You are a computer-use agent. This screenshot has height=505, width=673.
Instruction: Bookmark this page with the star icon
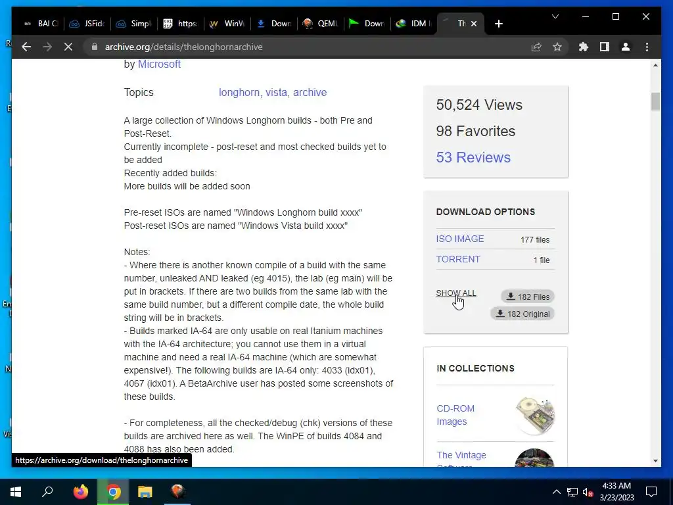point(557,47)
